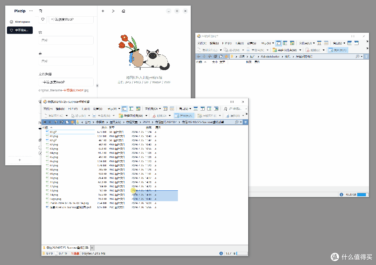This screenshot has height=265, width=376.
Task: Click the favorites star in front file manager's address bar
Action: point(72,122)
